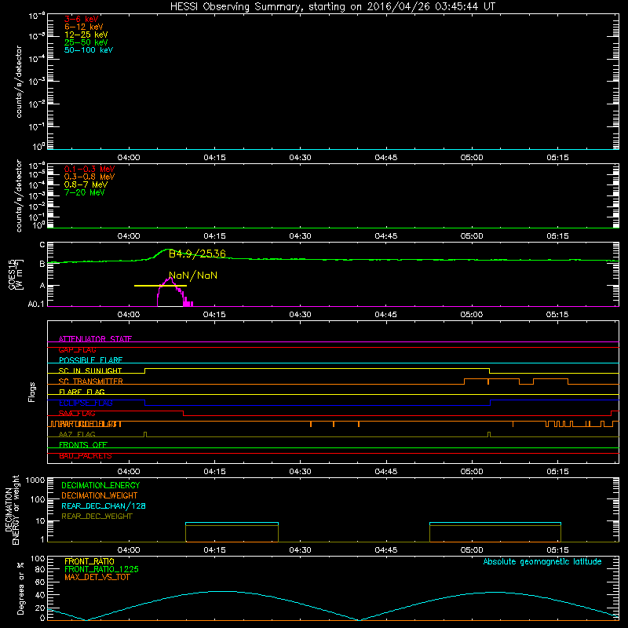Click the HESSI Observing Summary title text
The image size is (628, 628).
coord(332,7)
